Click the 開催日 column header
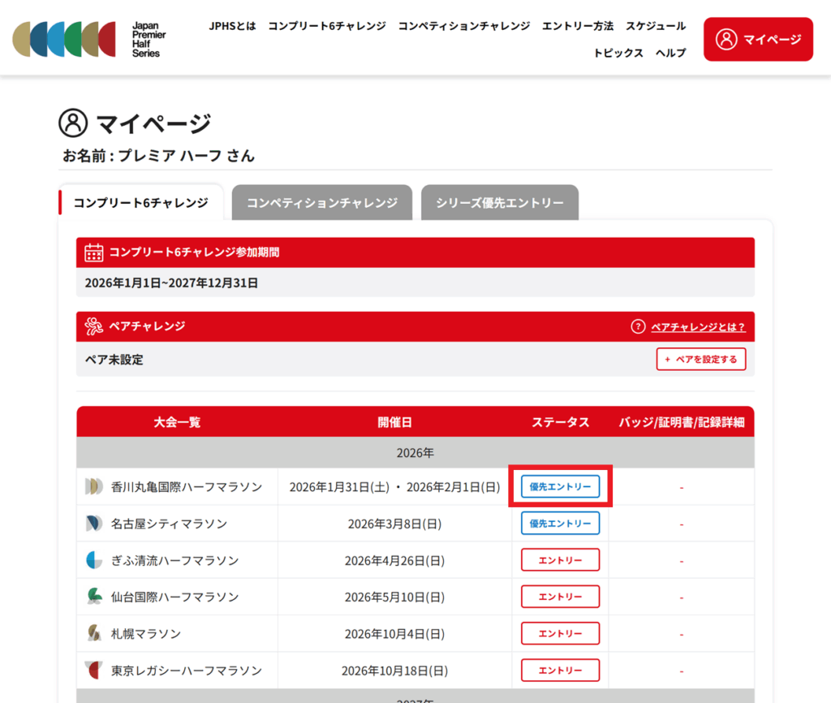This screenshot has width=831, height=703. 395,422
